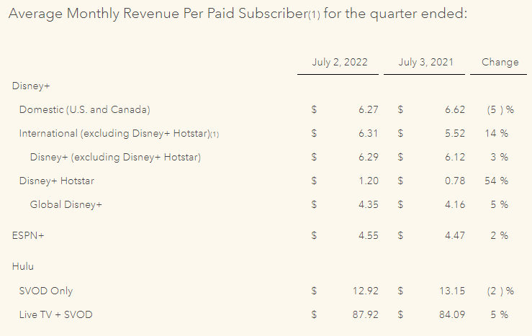Image resolution: width=532 pixels, height=336 pixels.
Task: Click the 0.78 Hotstar 2021 value
Action: [455, 181]
